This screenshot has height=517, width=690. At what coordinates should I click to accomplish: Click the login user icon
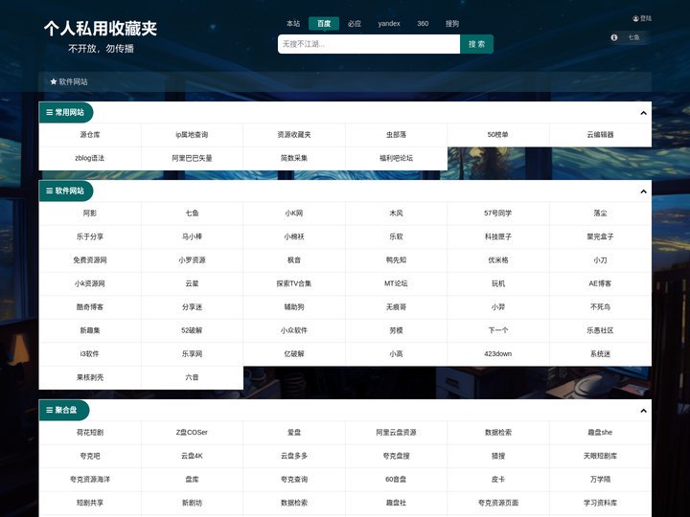(x=635, y=18)
